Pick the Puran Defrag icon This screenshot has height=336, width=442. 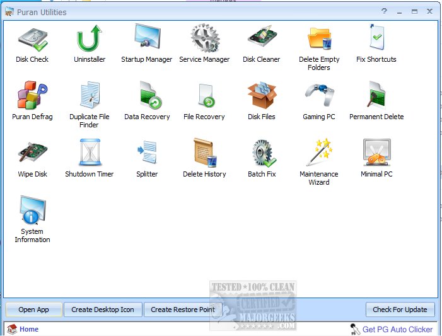point(32,96)
